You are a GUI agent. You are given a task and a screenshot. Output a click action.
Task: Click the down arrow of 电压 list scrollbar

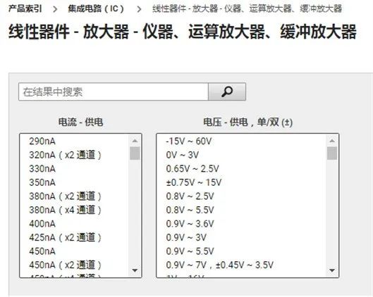pos(332,270)
